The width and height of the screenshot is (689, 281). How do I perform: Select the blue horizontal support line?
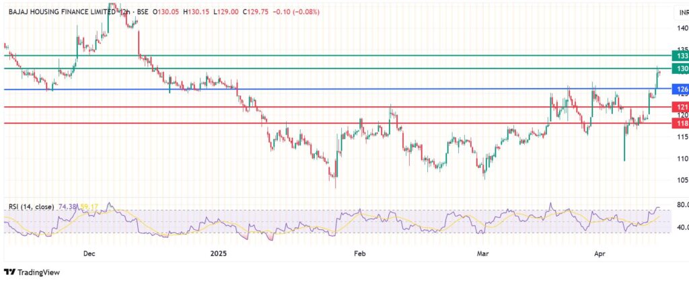point(336,89)
